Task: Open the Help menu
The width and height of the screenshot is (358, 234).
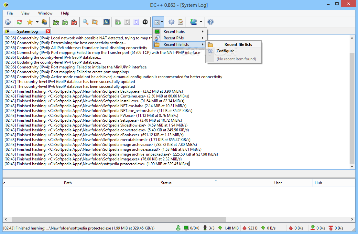Action: click(65, 13)
